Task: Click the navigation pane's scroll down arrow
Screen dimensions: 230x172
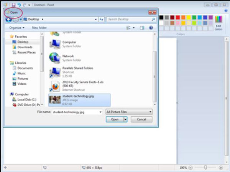Action: [42, 104]
